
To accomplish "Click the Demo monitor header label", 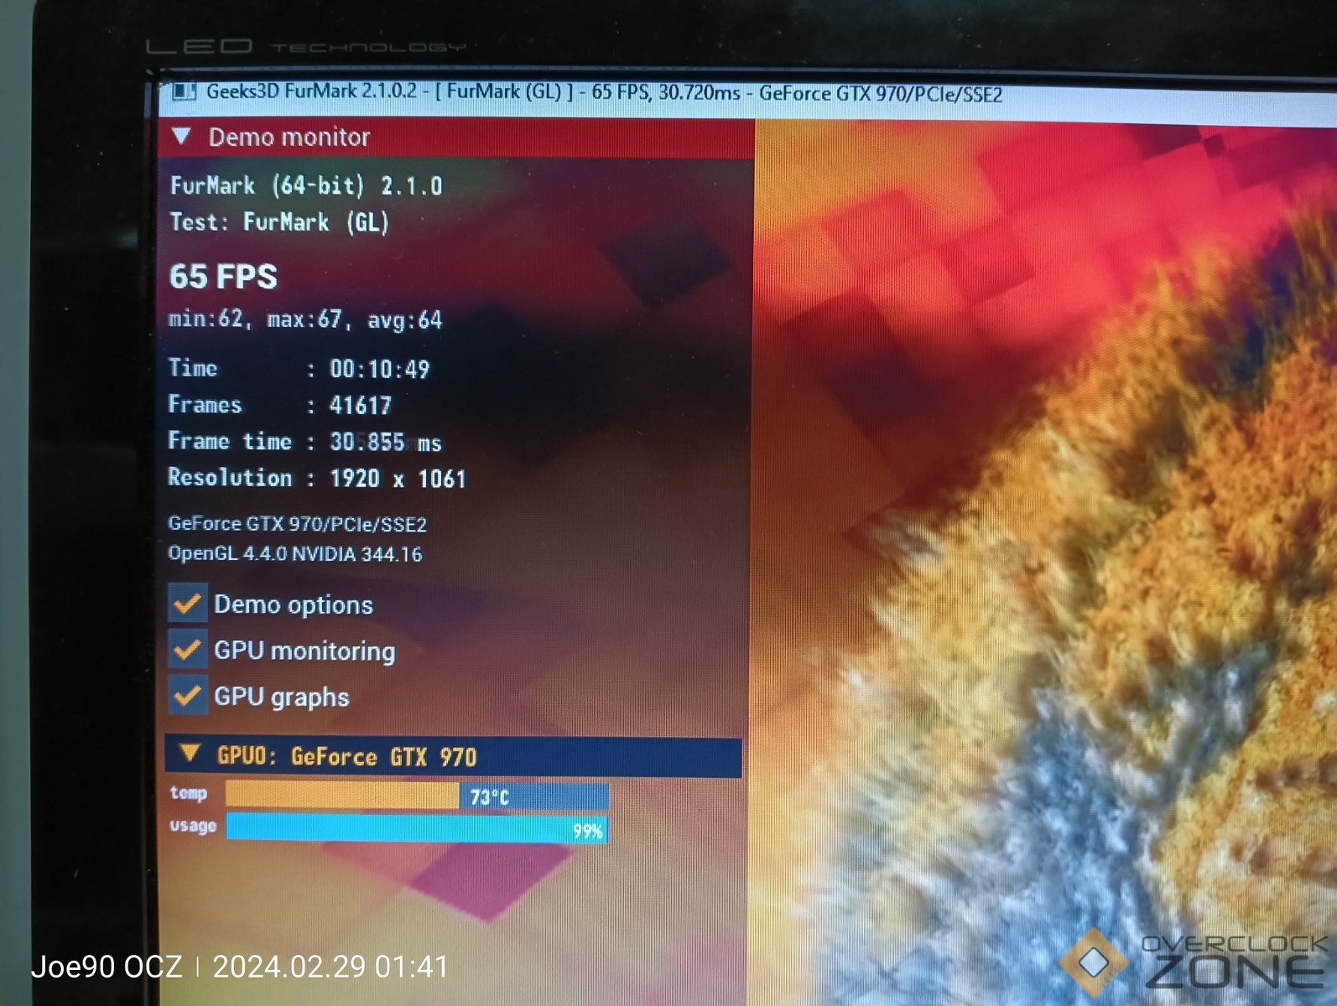I will coord(289,137).
